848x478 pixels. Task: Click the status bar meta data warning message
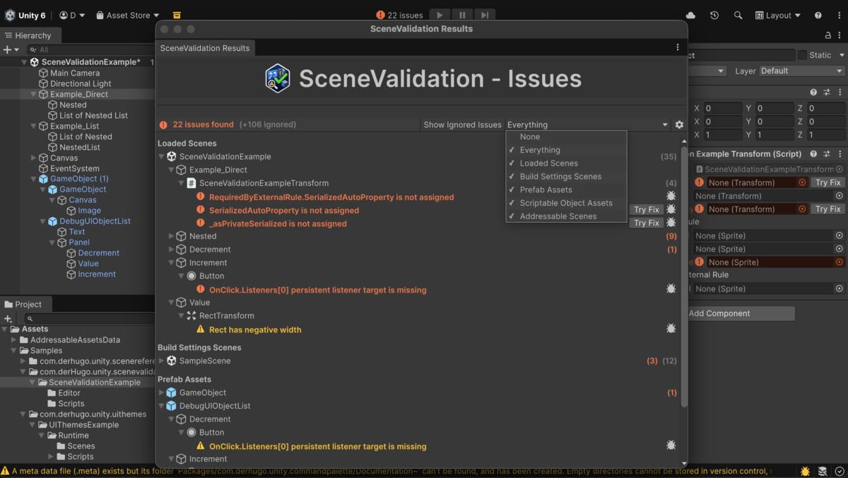[x=386, y=471]
